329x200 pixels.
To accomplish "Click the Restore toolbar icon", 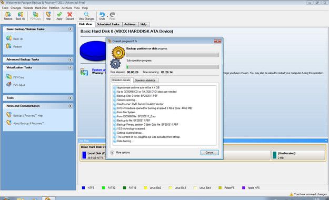I will coord(8,16).
